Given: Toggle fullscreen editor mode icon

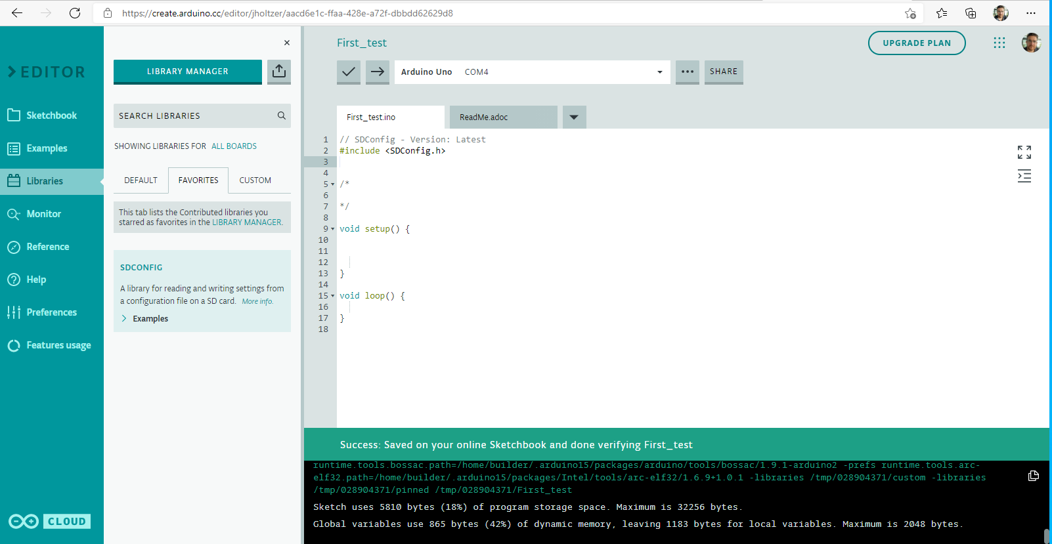Looking at the screenshot, I should [1024, 152].
